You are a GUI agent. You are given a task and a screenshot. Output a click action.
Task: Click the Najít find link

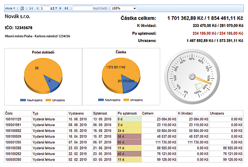96,8
